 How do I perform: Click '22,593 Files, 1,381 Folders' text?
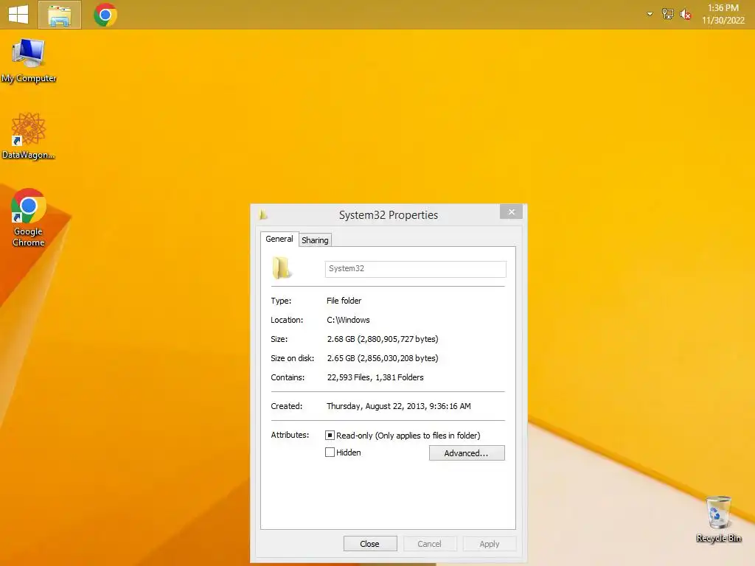pos(375,377)
